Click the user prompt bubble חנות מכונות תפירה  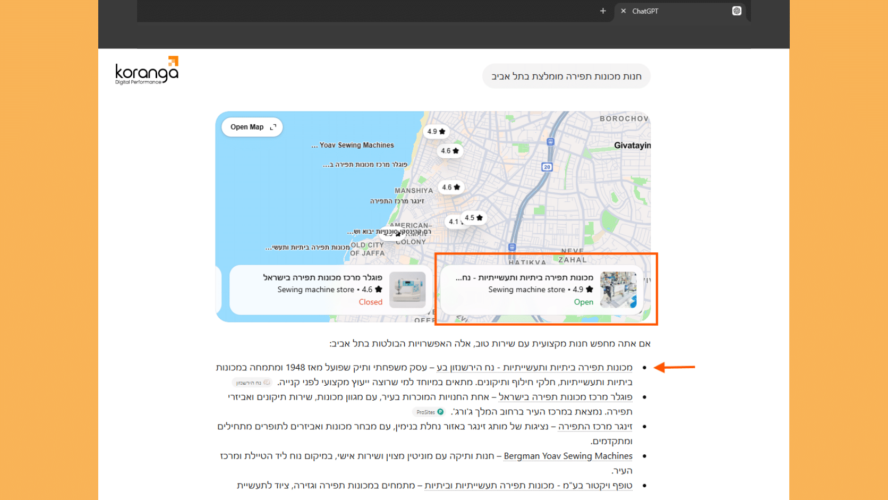[566, 77]
